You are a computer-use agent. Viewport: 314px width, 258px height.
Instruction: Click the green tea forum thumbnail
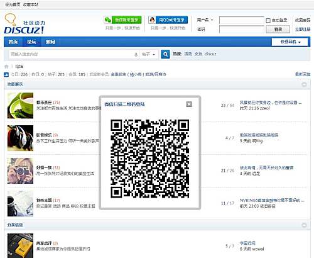click(x=20, y=106)
